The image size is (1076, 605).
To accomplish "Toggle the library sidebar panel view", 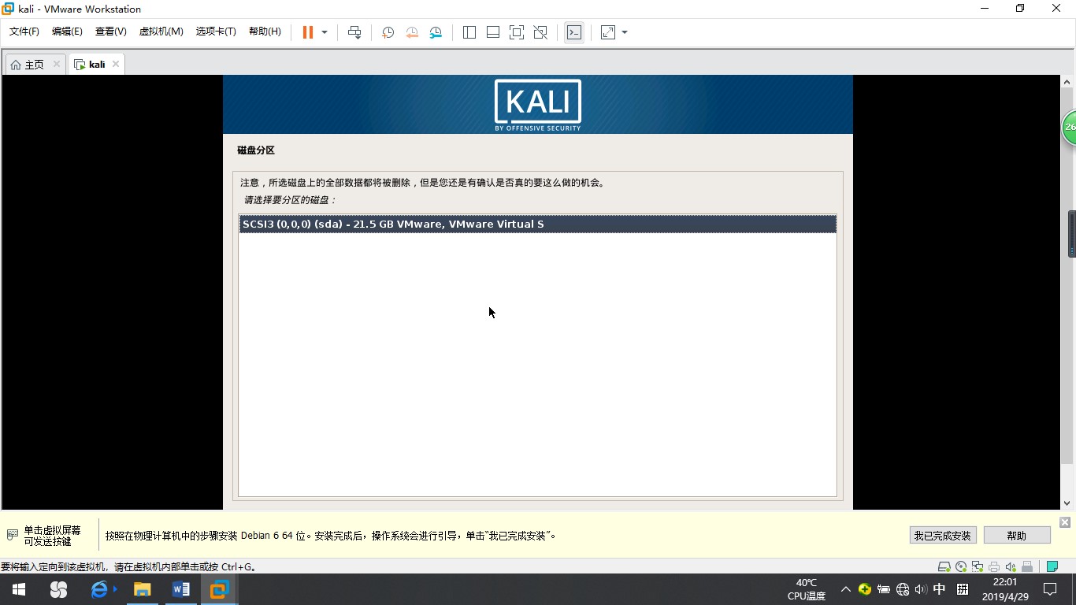I will click(x=469, y=32).
